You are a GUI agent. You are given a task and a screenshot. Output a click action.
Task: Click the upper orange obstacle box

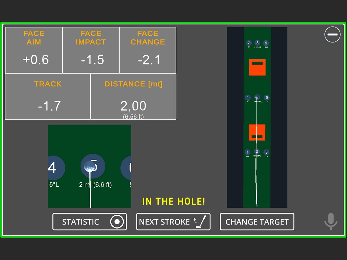pyautogui.click(x=257, y=67)
